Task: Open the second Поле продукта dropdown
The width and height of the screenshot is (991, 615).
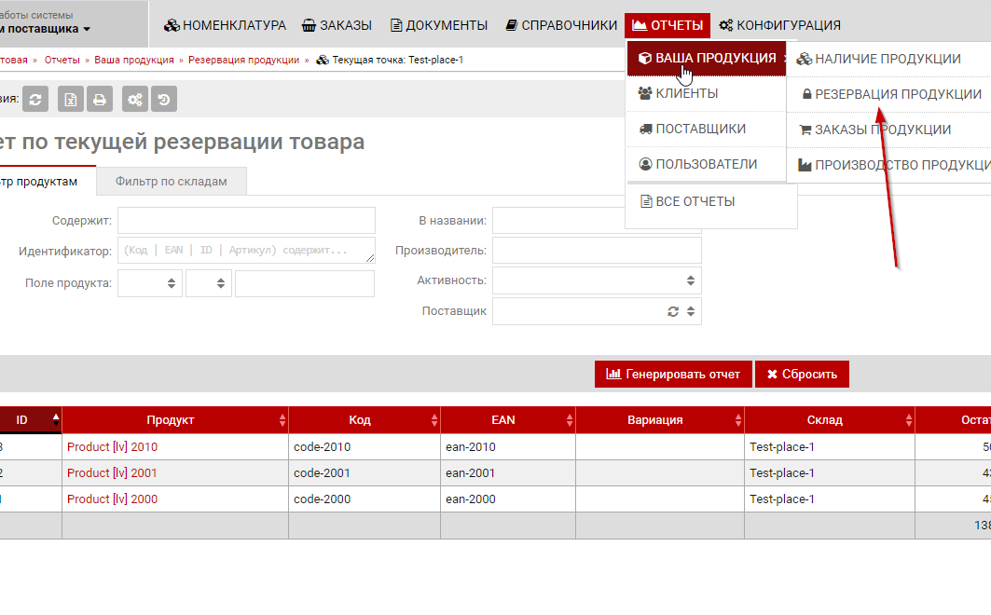Action: click(x=209, y=284)
